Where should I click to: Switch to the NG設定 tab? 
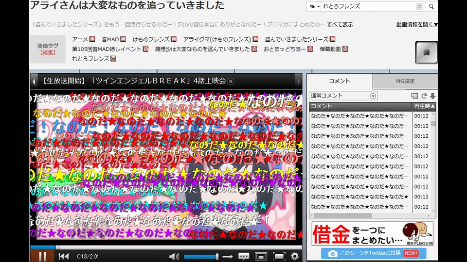point(405,81)
